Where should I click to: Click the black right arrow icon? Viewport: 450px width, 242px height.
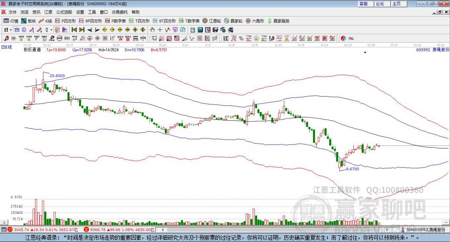(x=97, y=30)
